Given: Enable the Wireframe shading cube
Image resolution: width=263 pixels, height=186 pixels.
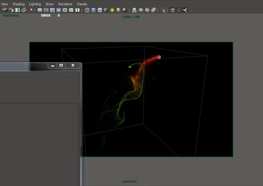Looking at the screenshot, I should click(x=87, y=10).
